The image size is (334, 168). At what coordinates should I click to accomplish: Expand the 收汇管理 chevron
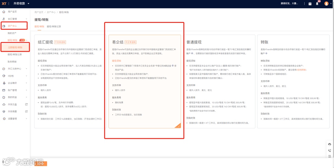point(26,19)
